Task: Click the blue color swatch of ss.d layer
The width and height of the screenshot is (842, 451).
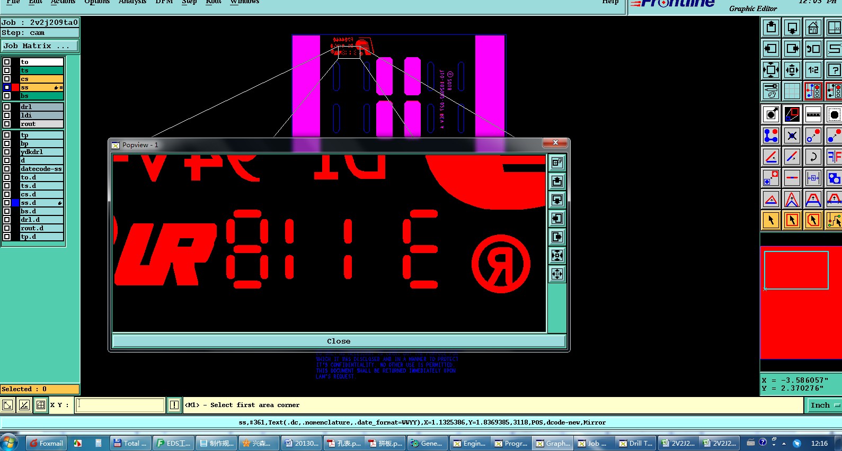Action: coord(16,203)
